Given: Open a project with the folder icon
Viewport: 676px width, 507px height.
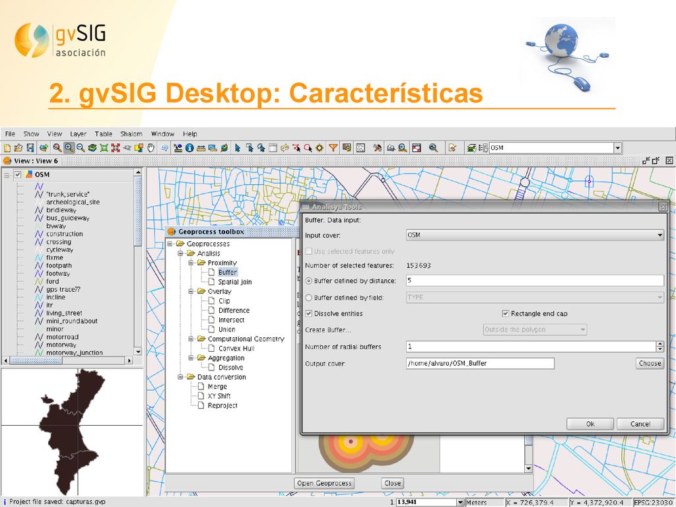Looking at the screenshot, I should [18, 148].
